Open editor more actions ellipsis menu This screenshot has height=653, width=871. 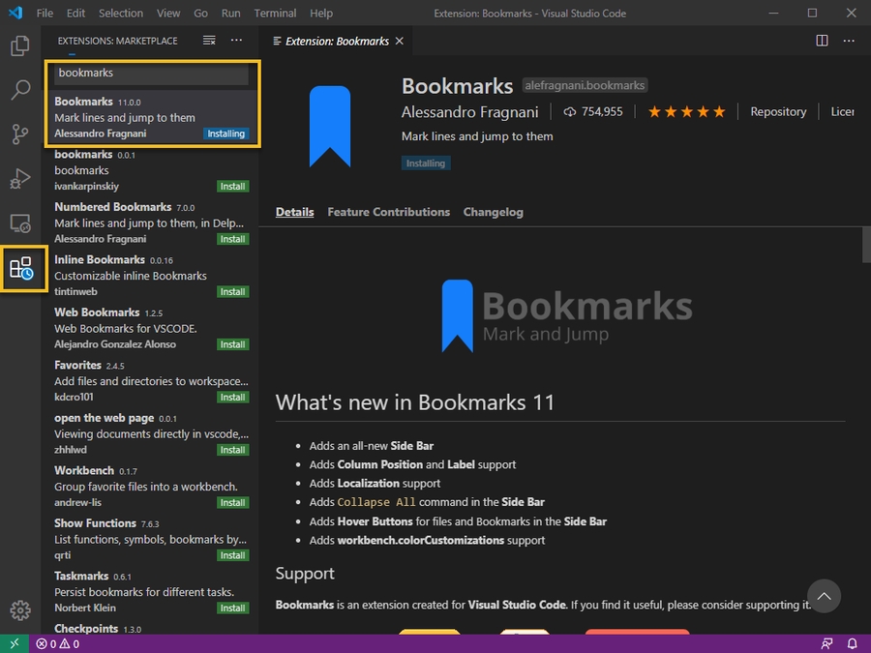[849, 41]
